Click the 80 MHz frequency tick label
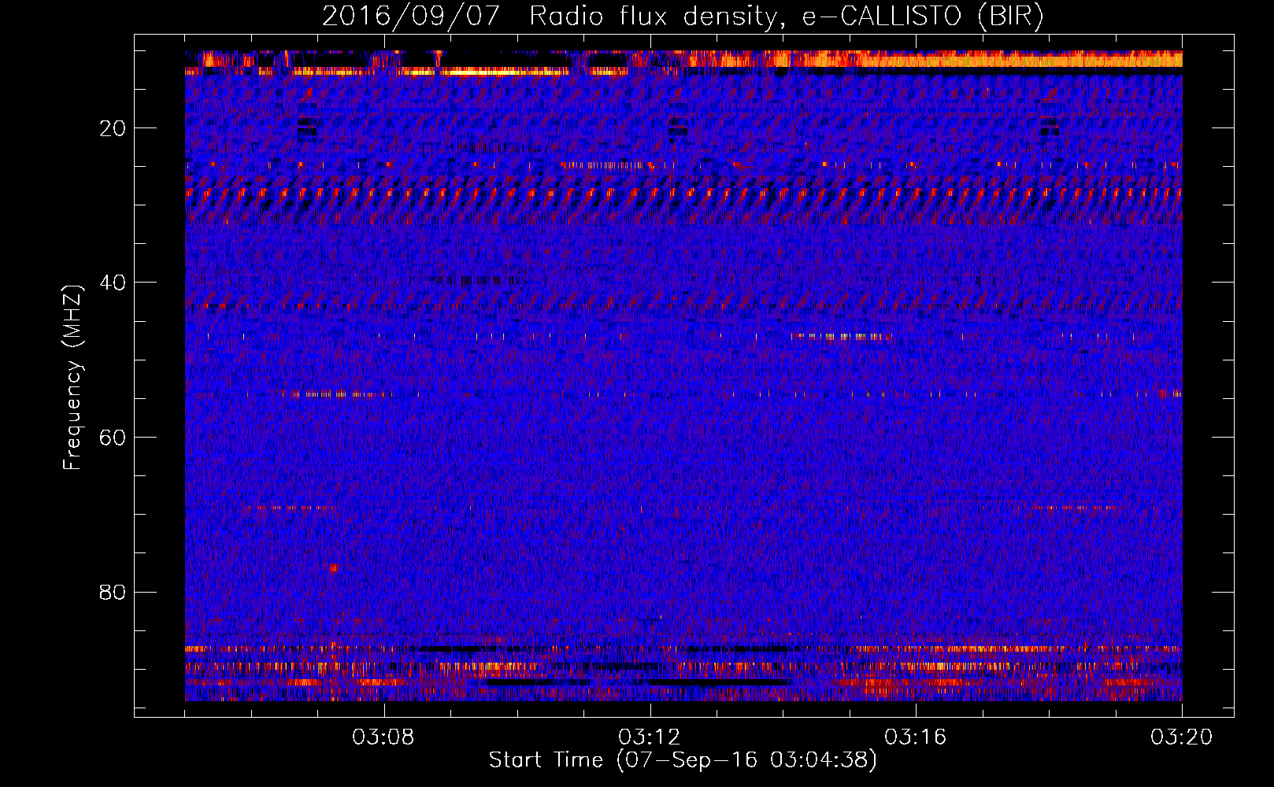The width and height of the screenshot is (1274, 787). 113,592
